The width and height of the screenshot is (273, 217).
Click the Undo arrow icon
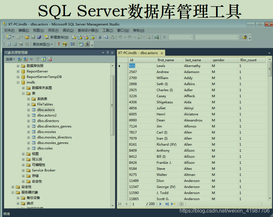click(120, 37)
